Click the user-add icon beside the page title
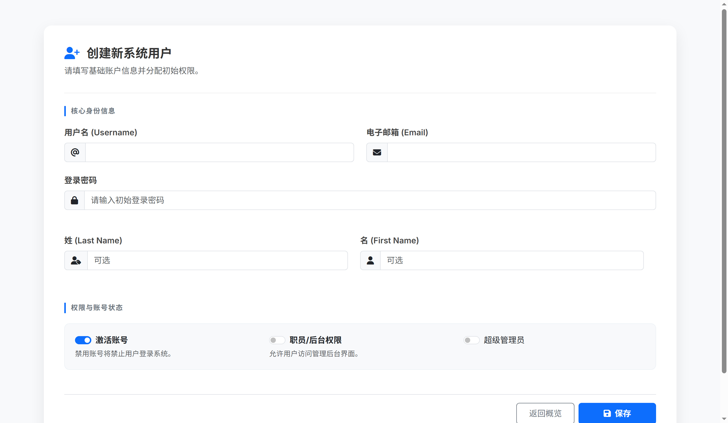 point(72,53)
